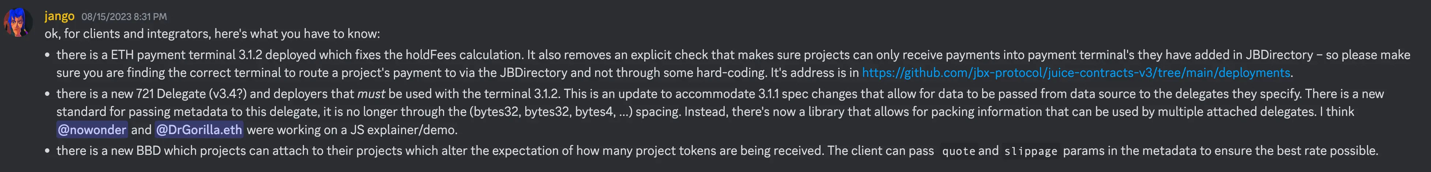
Task: Click the inline code word slippage
Action: [x=1030, y=151]
